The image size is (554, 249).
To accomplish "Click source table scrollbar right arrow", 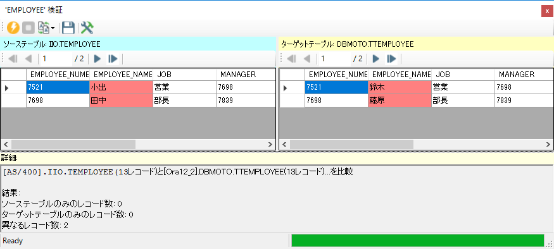I will (x=270, y=144).
